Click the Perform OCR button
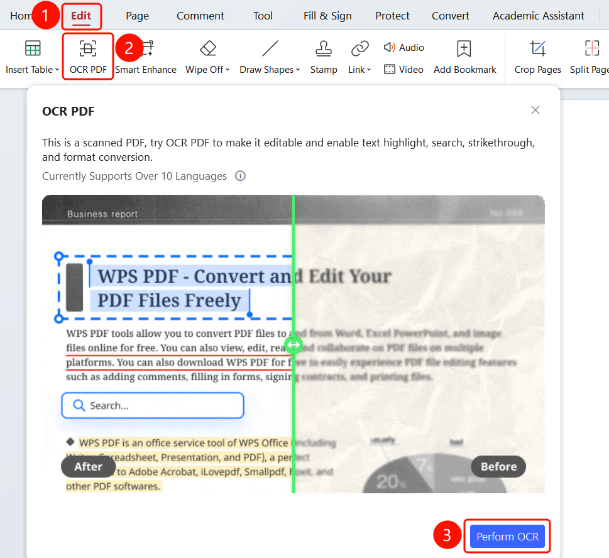Image resolution: width=609 pixels, height=558 pixels. point(507,536)
